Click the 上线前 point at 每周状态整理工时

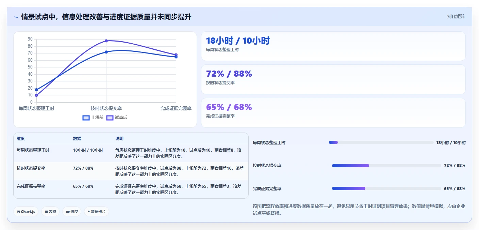[x=36, y=90]
